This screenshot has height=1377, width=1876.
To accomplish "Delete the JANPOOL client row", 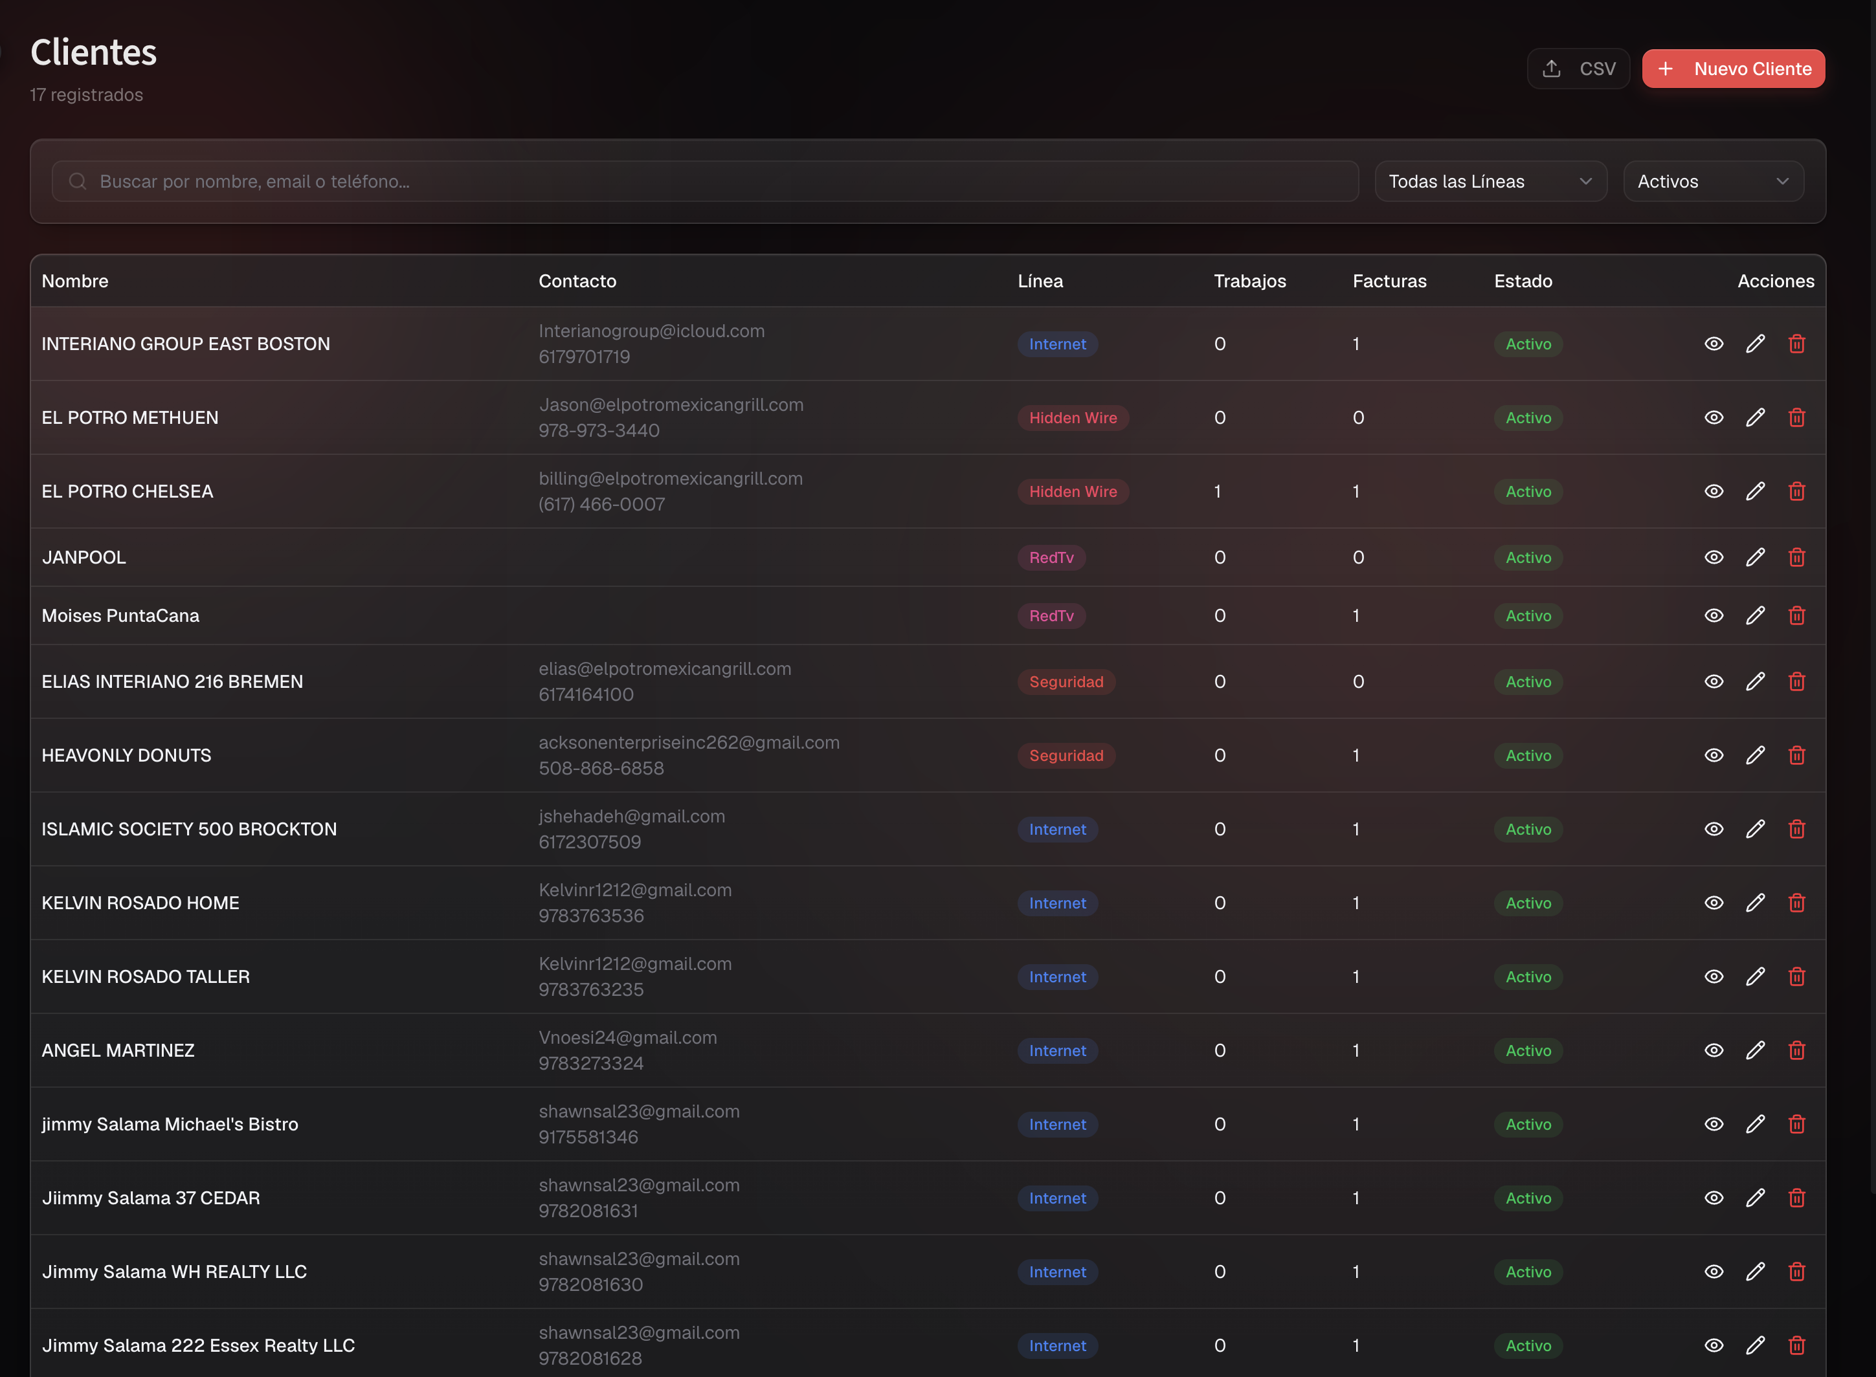I will click(x=1797, y=556).
